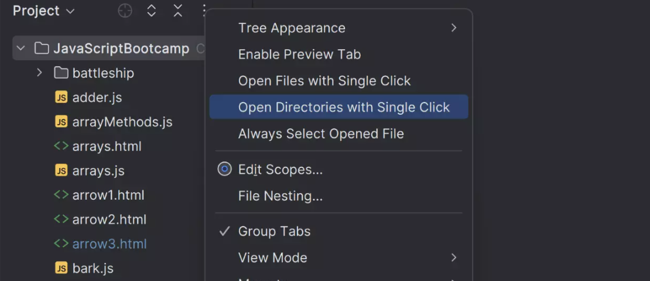Click the Collapse All icon in Project toolbar
The height and width of the screenshot is (281, 650).
click(178, 11)
